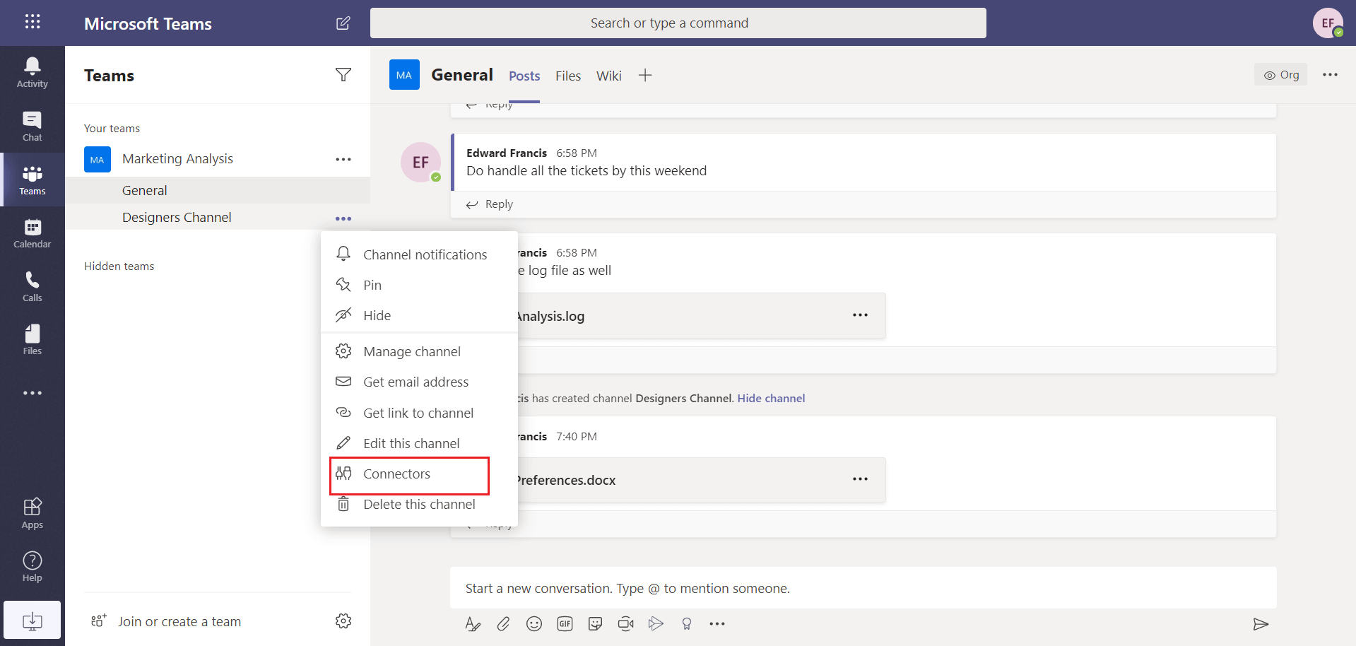
Task: Open the Apps section
Action: pyautogui.click(x=32, y=513)
